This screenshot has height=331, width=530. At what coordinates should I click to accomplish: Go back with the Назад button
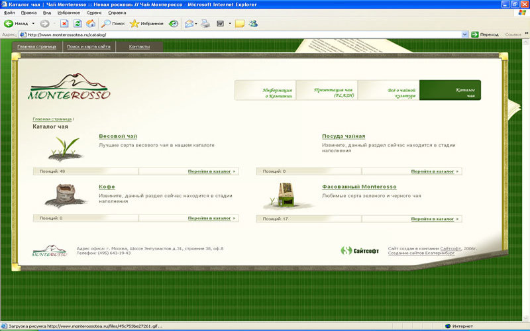tap(16, 24)
